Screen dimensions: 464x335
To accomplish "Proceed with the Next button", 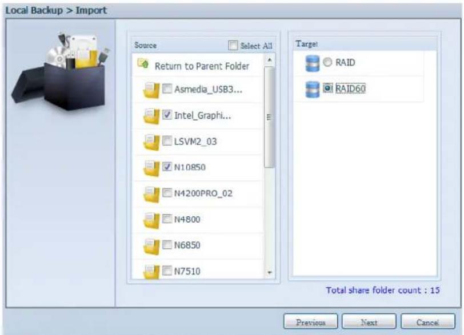I will (369, 322).
